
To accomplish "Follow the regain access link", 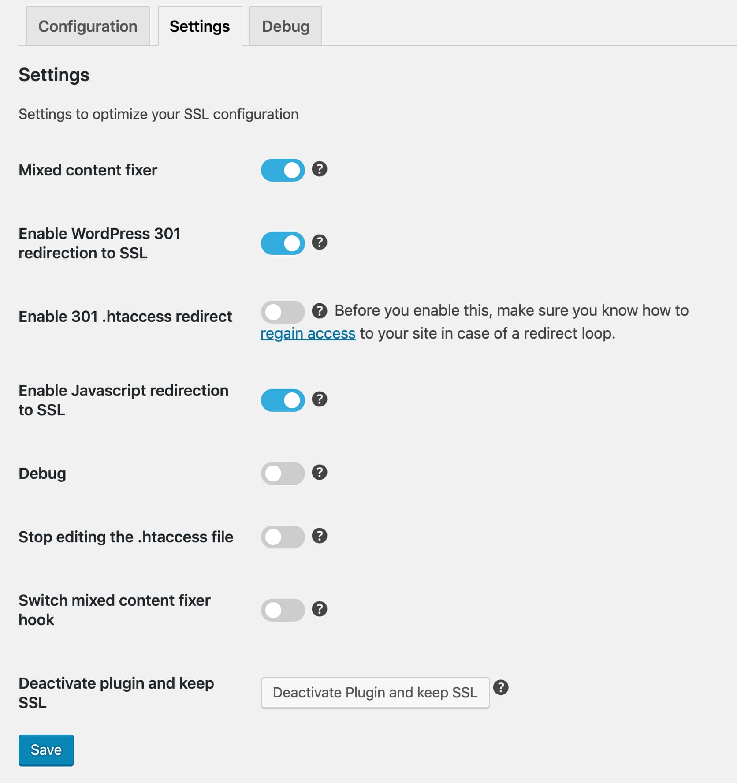I will (308, 333).
